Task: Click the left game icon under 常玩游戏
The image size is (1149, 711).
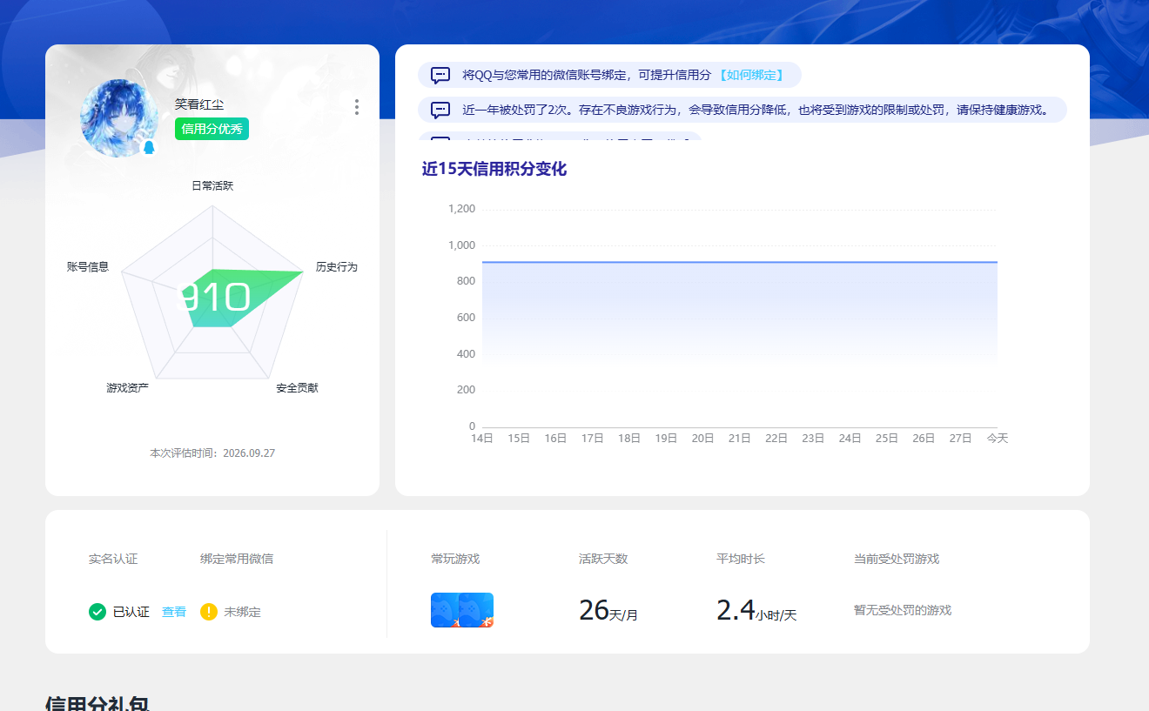Action: pyautogui.click(x=444, y=610)
